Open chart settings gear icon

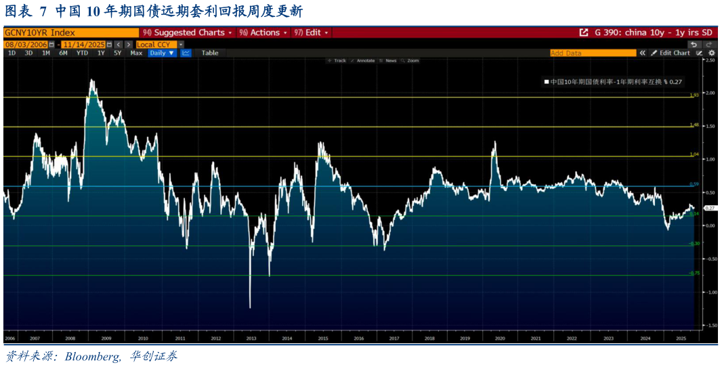(x=711, y=53)
